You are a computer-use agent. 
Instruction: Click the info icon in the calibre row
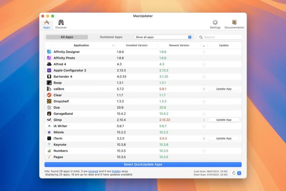pos(204,89)
